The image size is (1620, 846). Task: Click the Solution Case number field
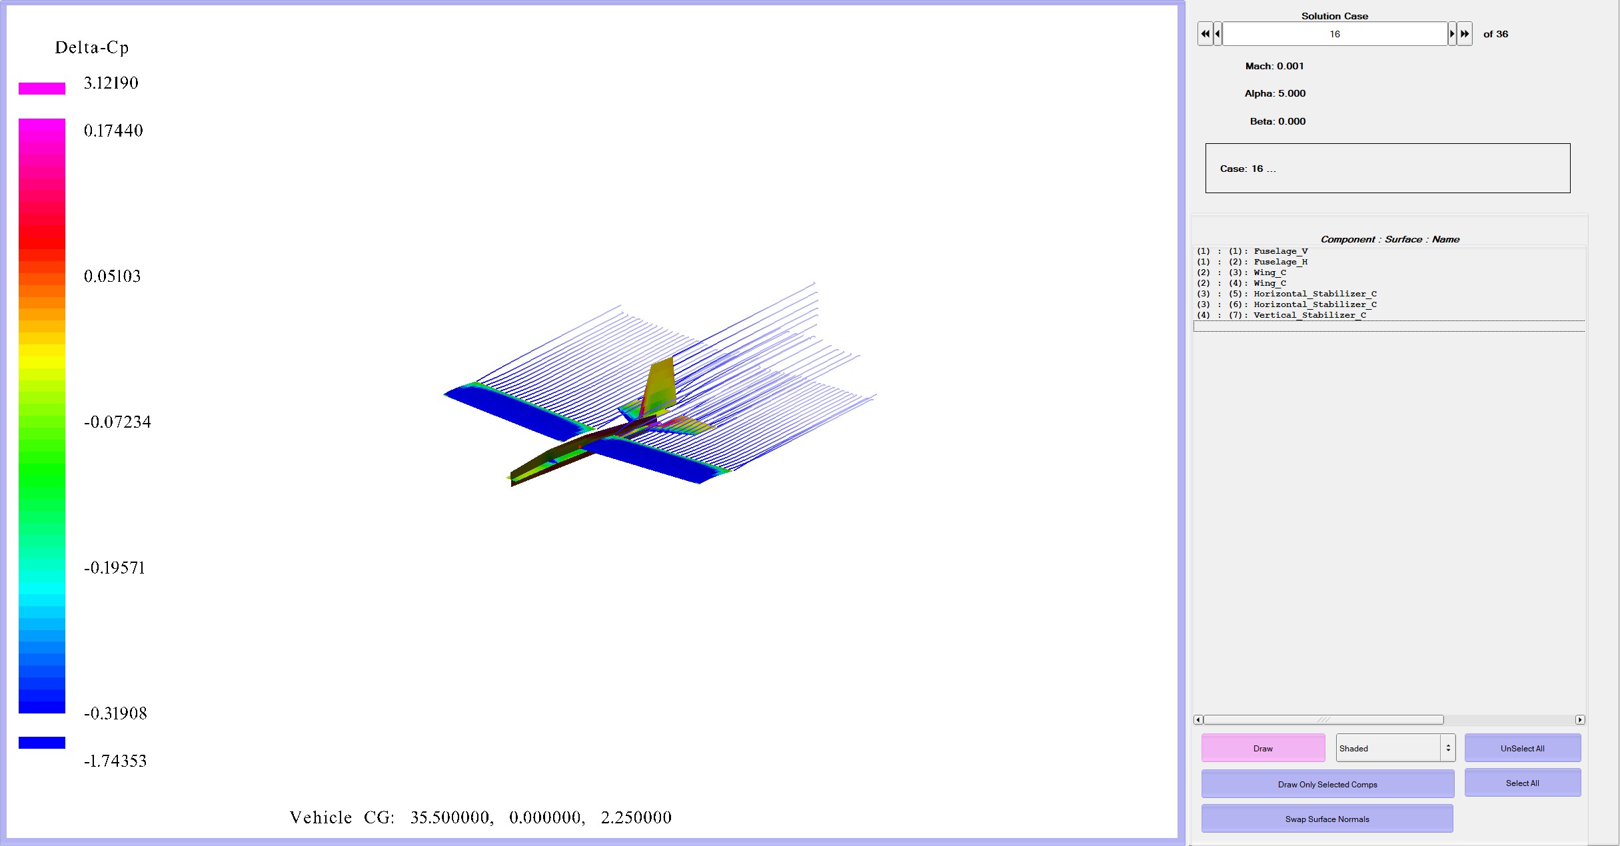pos(1334,34)
